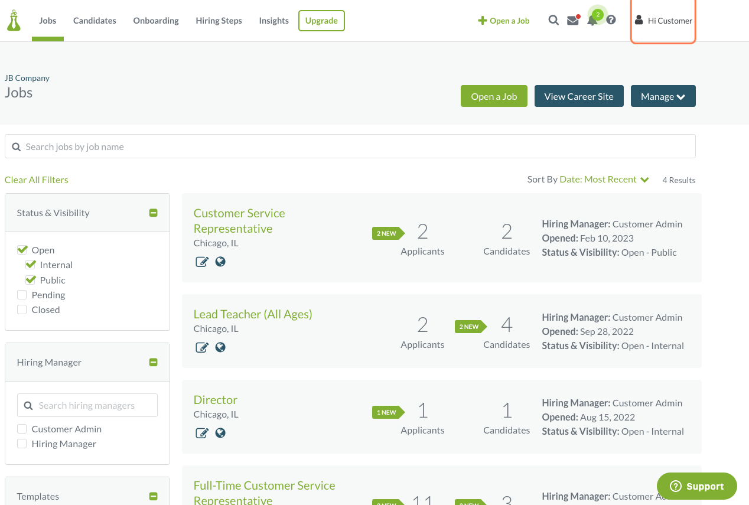Click Customer Service Representative's 2 Candidates count

507,239
